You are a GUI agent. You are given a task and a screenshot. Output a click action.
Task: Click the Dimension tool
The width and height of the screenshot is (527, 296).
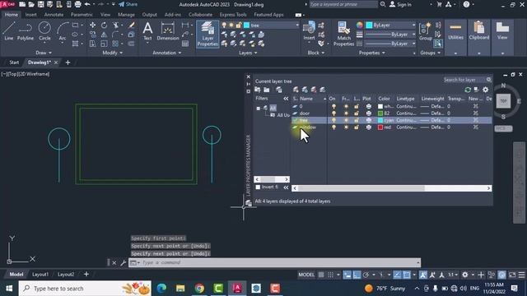[x=168, y=31]
